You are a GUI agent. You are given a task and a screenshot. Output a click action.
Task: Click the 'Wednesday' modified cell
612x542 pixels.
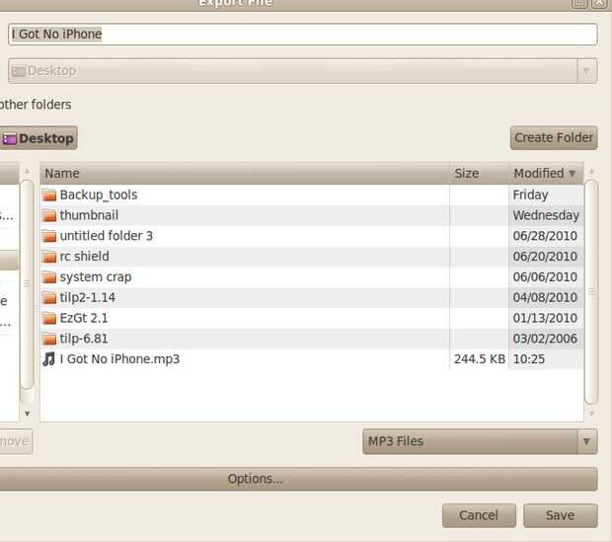(x=546, y=215)
